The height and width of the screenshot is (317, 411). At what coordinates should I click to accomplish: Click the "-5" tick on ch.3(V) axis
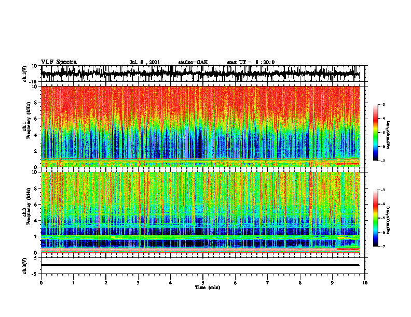[35, 274]
